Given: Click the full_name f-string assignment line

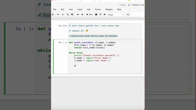Looking at the screenshot, I should pos(95,45).
